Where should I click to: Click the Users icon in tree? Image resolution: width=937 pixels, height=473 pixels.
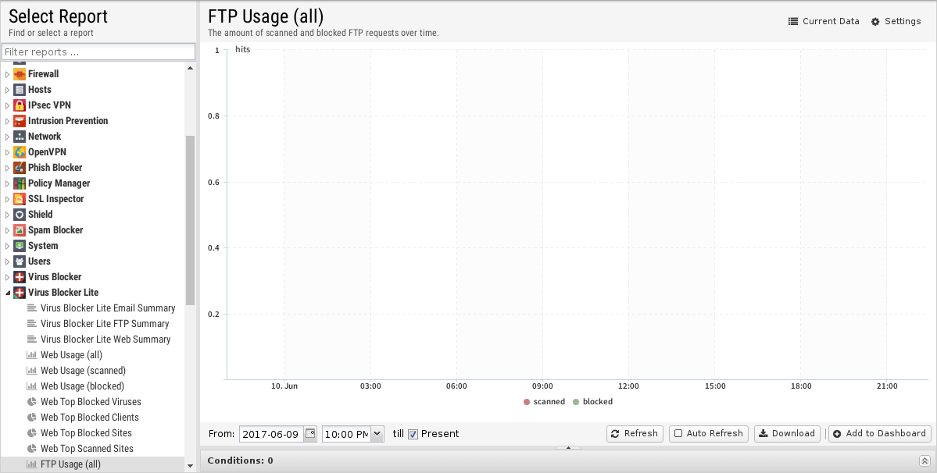click(x=20, y=261)
